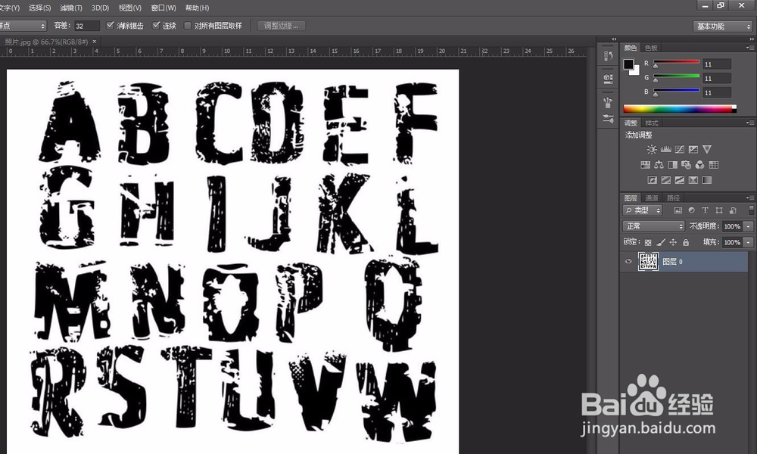The width and height of the screenshot is (757, 454).
Task: Open the History panel icon
Action: point(609,56)
